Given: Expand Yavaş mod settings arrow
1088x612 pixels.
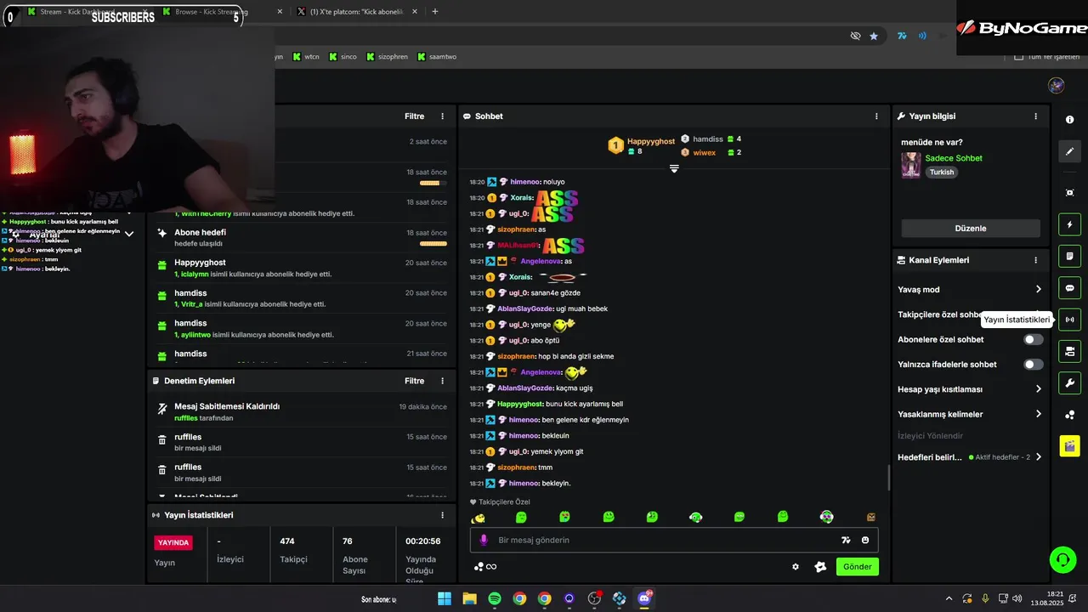Looking at the screenshot, I should (1038, 290).
